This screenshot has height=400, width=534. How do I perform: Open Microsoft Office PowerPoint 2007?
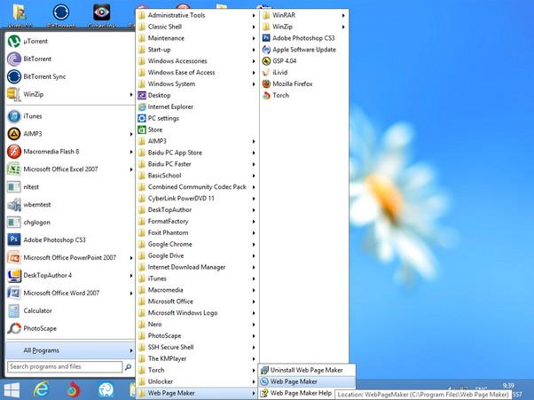(70, 258)
